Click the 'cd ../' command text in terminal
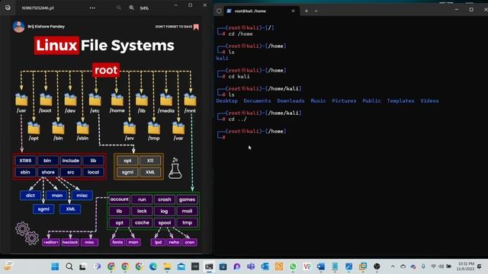Image resolution: width=488 pixels, height=274 pixels. tap(237, 119)
